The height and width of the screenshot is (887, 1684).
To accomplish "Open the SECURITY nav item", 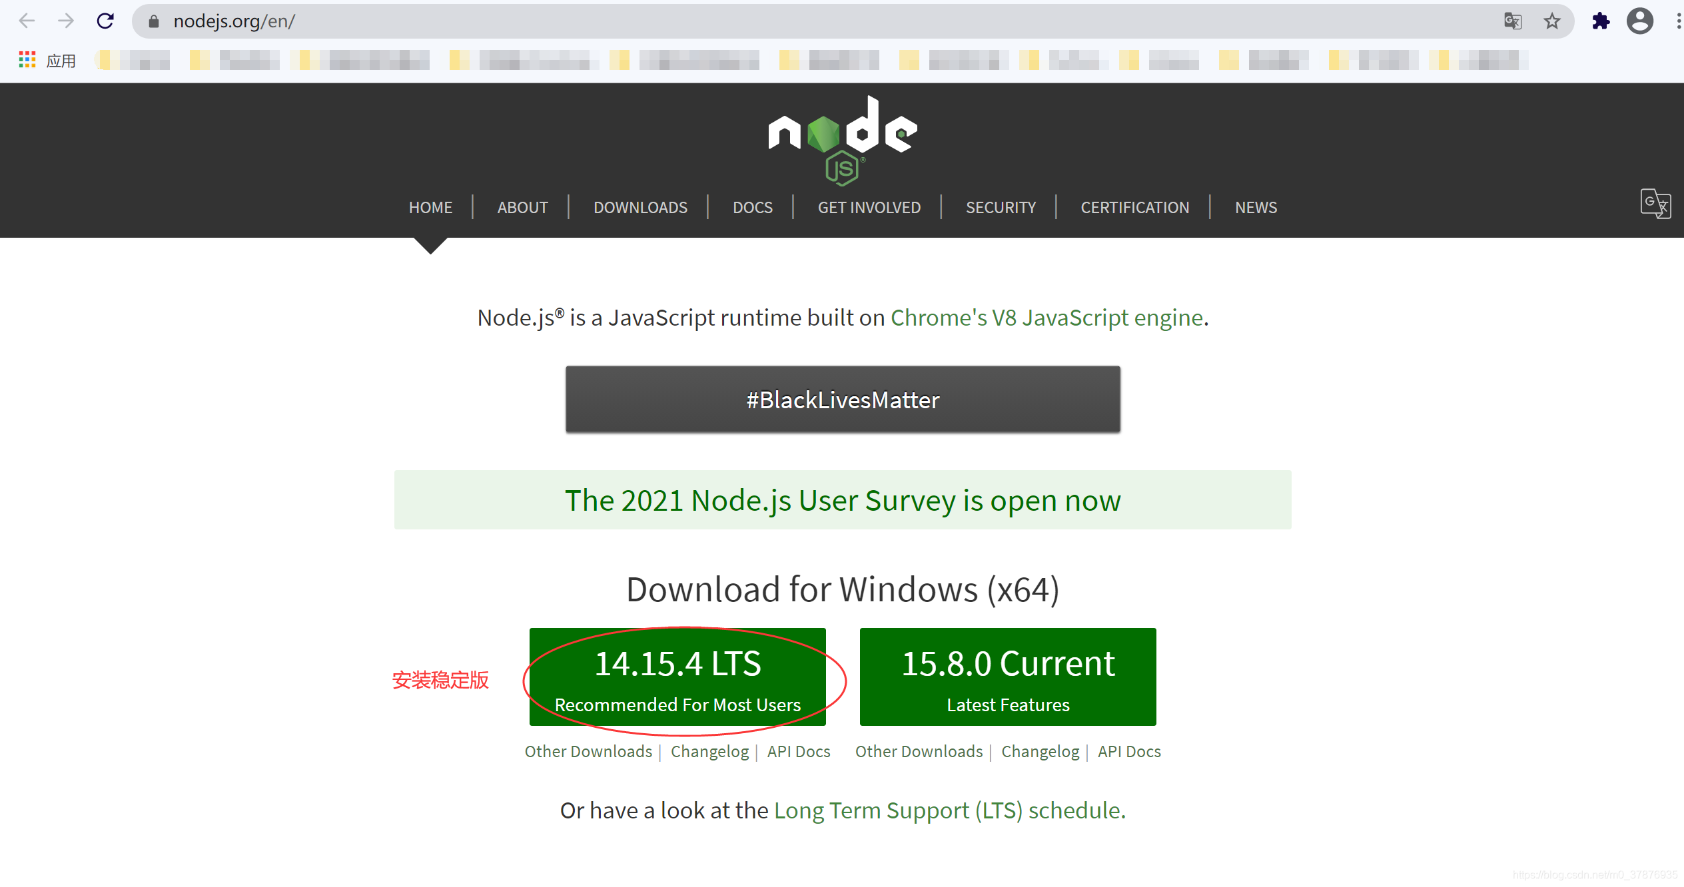I will click(1001, 208).
